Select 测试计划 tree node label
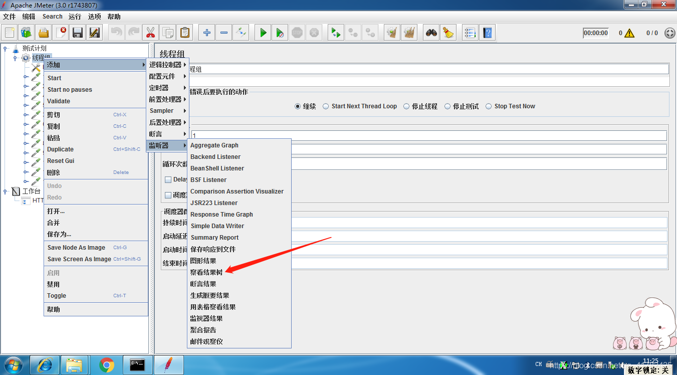This screenshot has height=375, width=677. click(34, 48)
